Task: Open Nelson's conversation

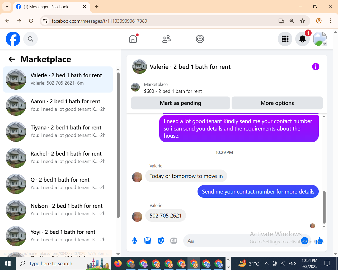Action: coord(58,210)
